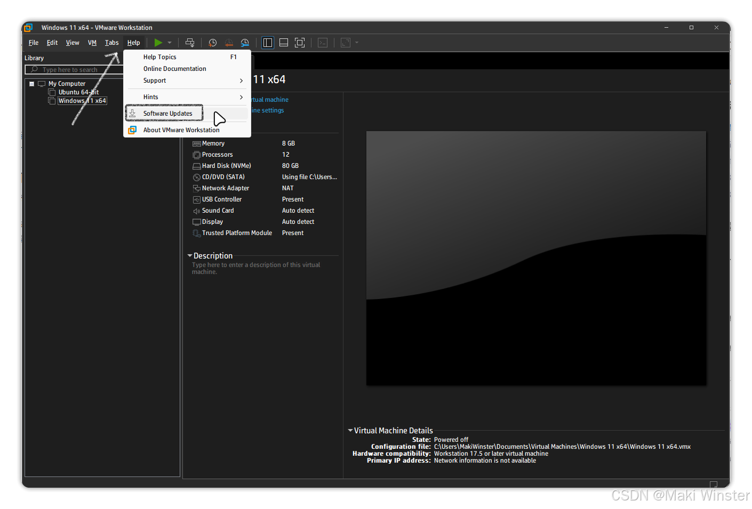Click the Windows 11 x64 VM icon in library

52,101
